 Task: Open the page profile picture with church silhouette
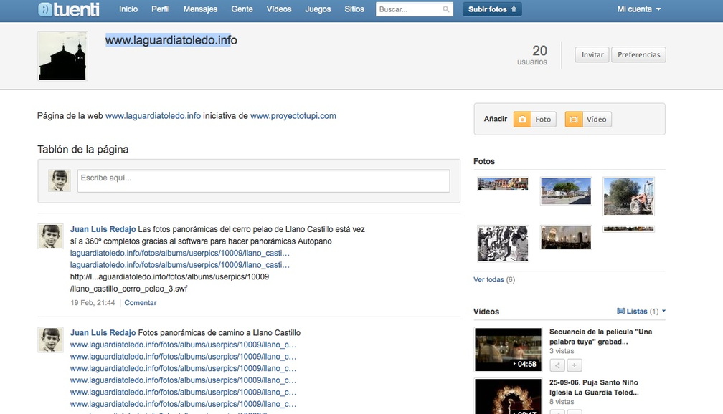coord(62,56)
